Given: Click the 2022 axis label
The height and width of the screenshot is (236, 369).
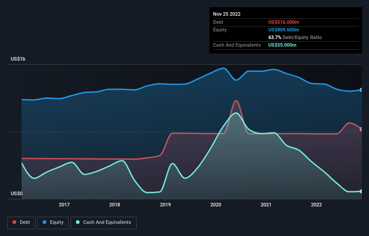Looking at the screenshot, I should 316,205.
